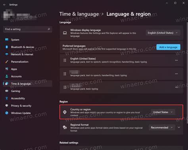Screen dimensions: 188x150
Task: Minimize the Settings window
Action: (167, 3)
